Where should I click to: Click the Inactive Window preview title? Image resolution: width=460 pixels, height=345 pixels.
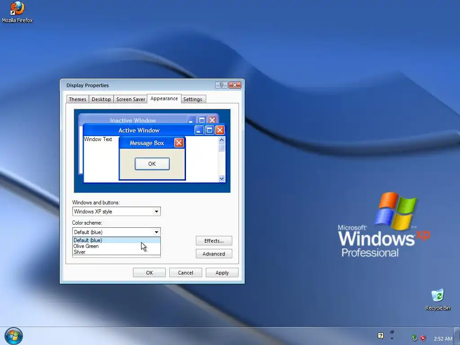pyautogui.click(x=133, y=120)
